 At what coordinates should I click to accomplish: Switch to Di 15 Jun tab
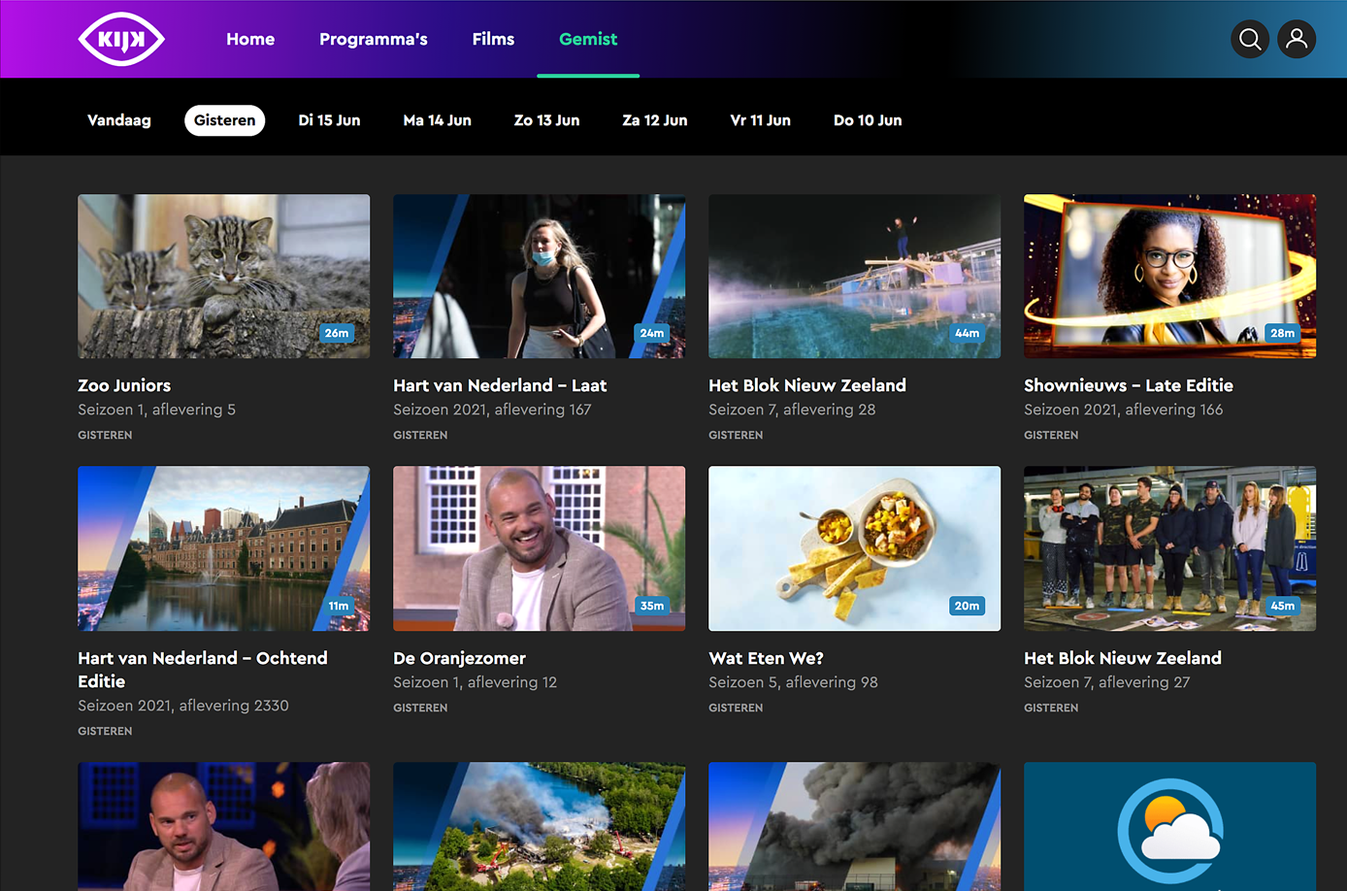coord(329,120)
